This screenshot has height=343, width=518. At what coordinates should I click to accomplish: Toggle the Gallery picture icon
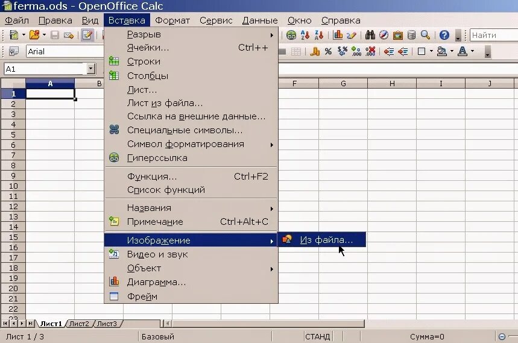coord(398,35)
